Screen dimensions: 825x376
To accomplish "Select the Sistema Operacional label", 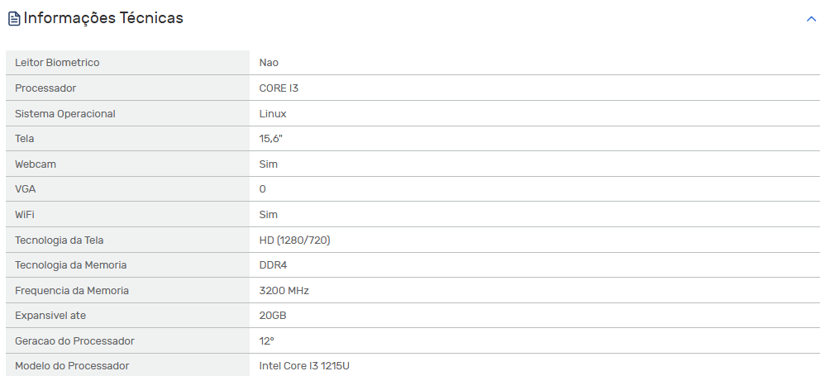I will pos(65,113).
